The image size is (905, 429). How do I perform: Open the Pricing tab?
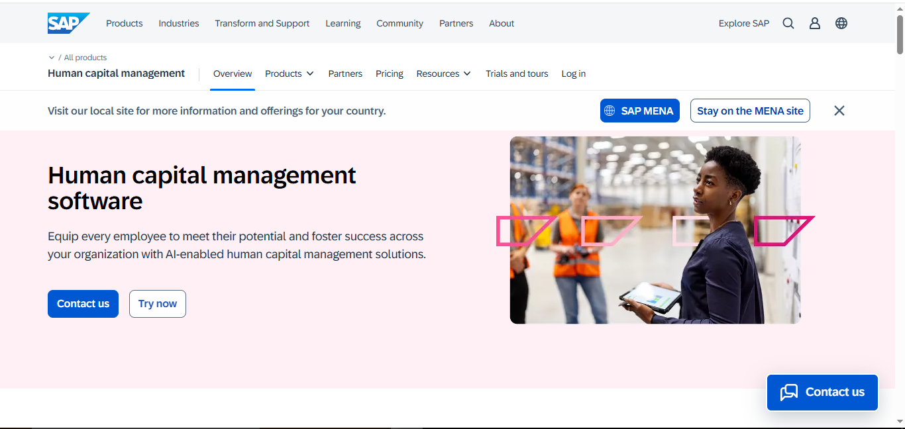[x=389, y=73]
